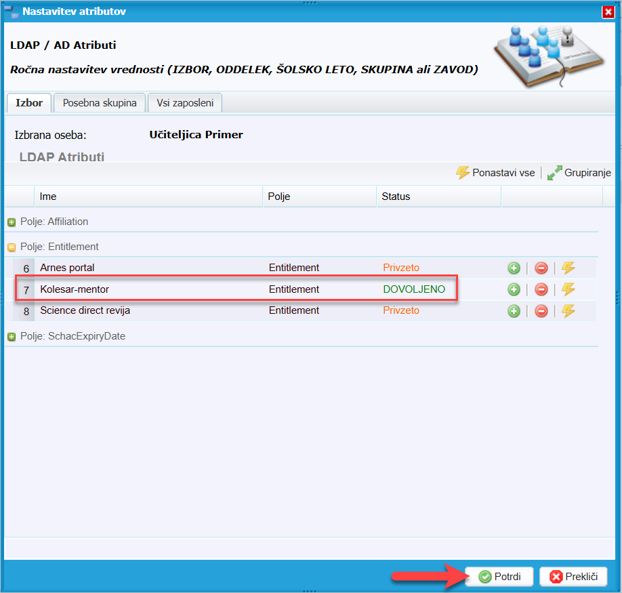The width and height of the screenshot is (622, 593).
Task: Expand the Polje: Affiliation group
Action: (x=12, y=222)
